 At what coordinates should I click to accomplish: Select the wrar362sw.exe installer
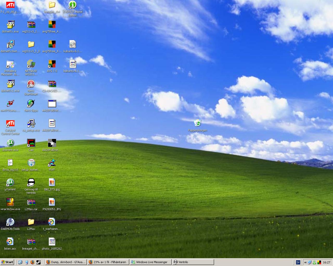coord(10,205)
